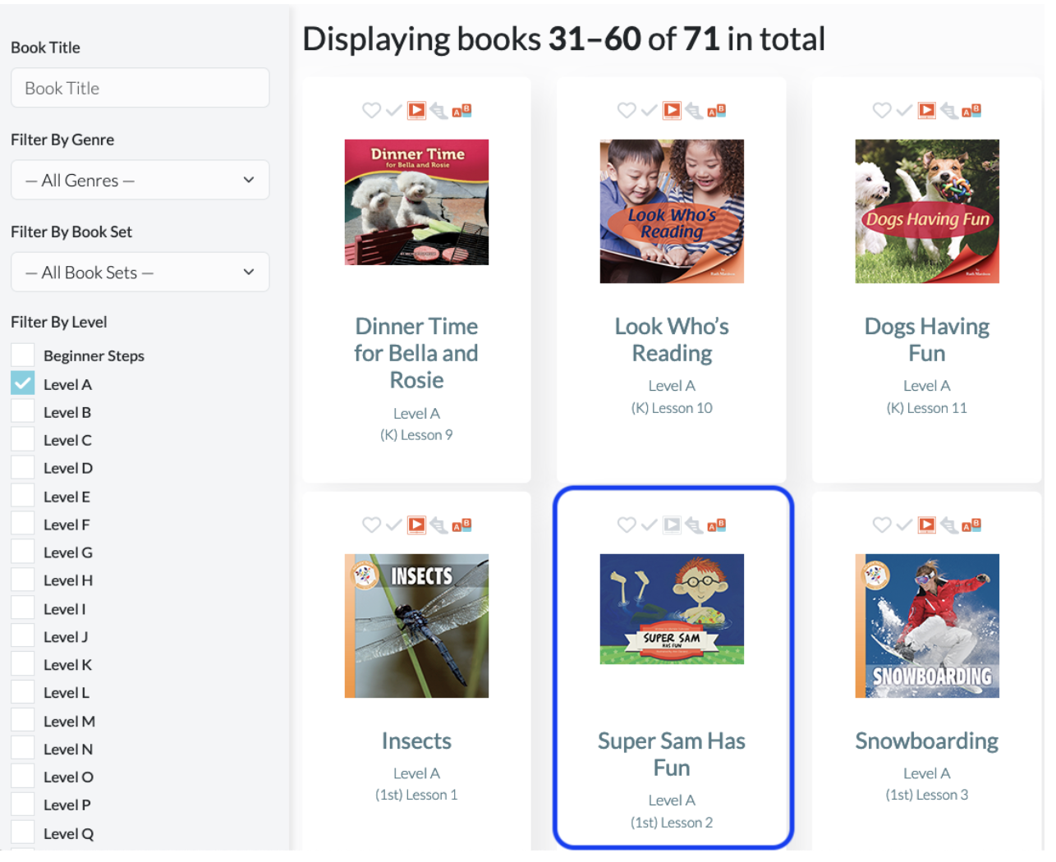The image size is (1056, 862).
Task: Enable the Beginner Steps level filter
Action: coord(23,355)
